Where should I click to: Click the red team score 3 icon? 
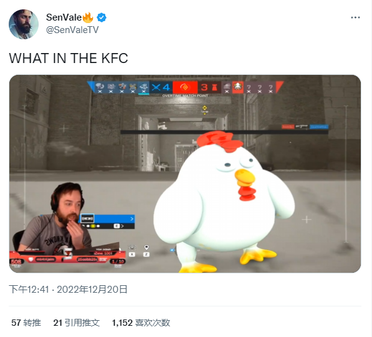[x=209, y=87]
